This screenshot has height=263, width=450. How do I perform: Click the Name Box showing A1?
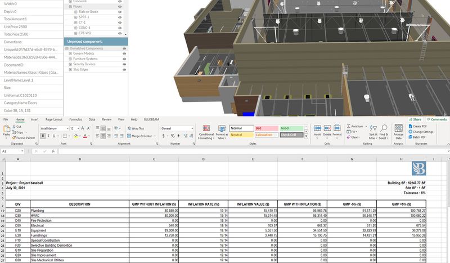(11, 151)
